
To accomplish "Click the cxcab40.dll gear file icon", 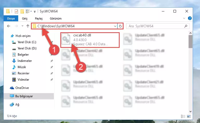I will tap(66, 39).
